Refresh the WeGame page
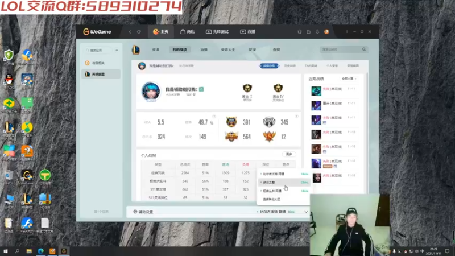Screen dimensions: 455x256 point(139,32)
